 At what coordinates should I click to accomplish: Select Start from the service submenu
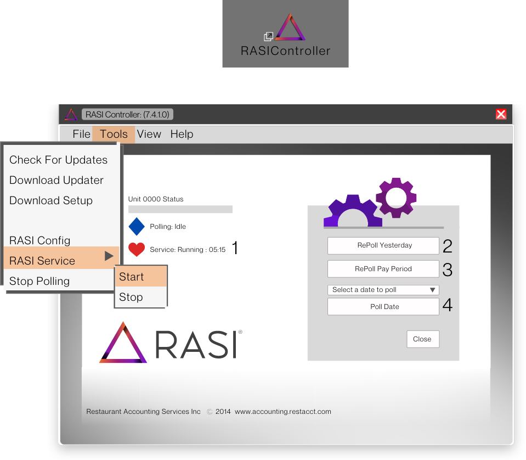coord(132,277)
